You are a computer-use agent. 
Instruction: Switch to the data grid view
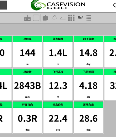[71, 18]
